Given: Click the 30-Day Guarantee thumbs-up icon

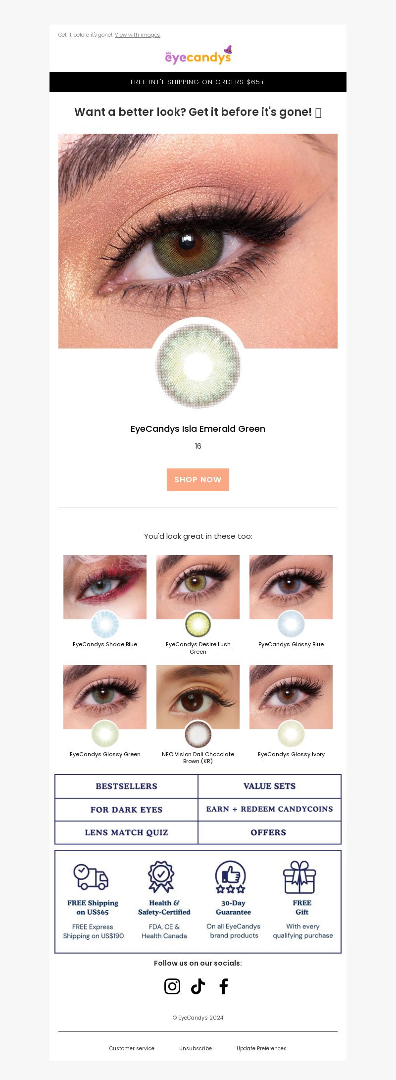Looking at the screenshot, I should [x=231, y=876].
